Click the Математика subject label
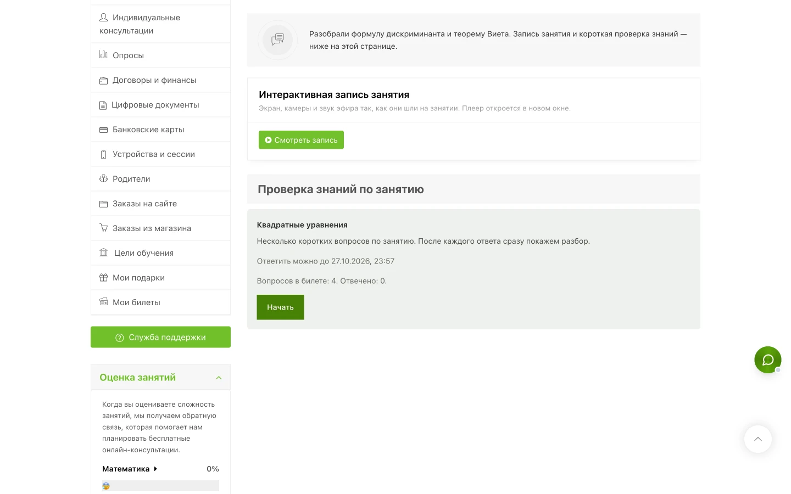791x494 pixels. click(126, 469)
